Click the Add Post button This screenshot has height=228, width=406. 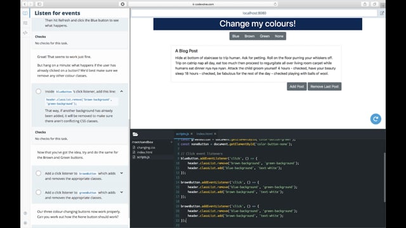coord(296,86)
